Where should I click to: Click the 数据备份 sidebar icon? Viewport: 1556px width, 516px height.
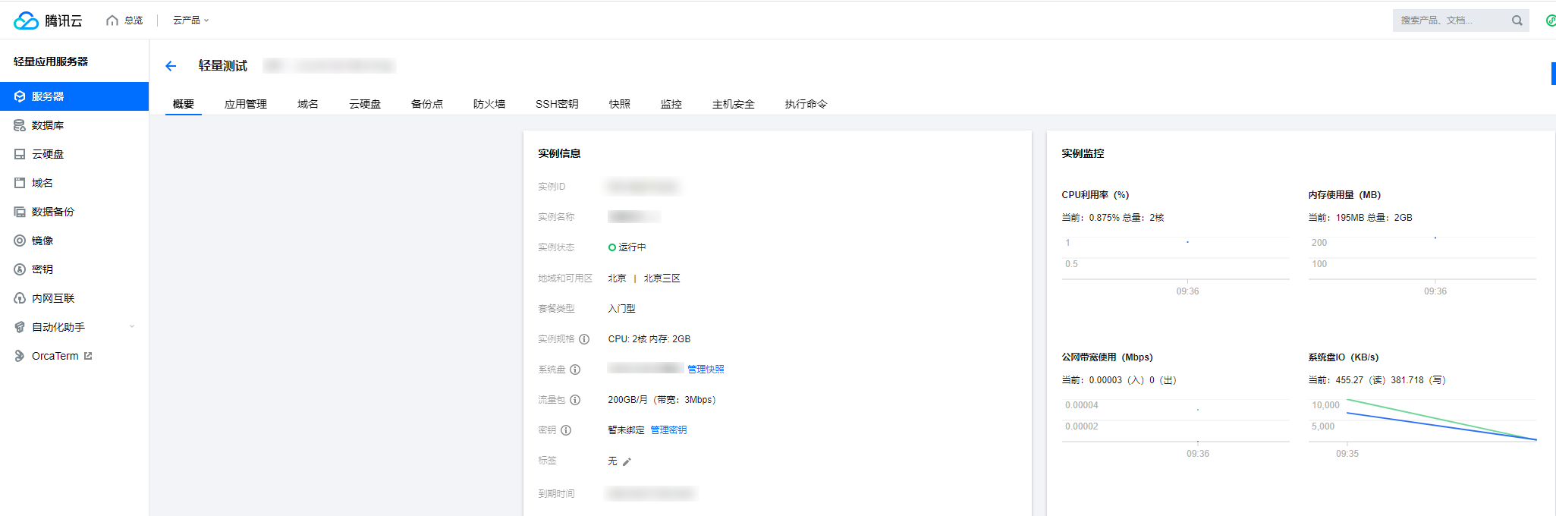point(20,212)
